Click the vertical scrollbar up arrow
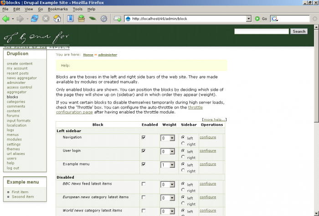This screenshot has height=216, width=319. (316, 27)
